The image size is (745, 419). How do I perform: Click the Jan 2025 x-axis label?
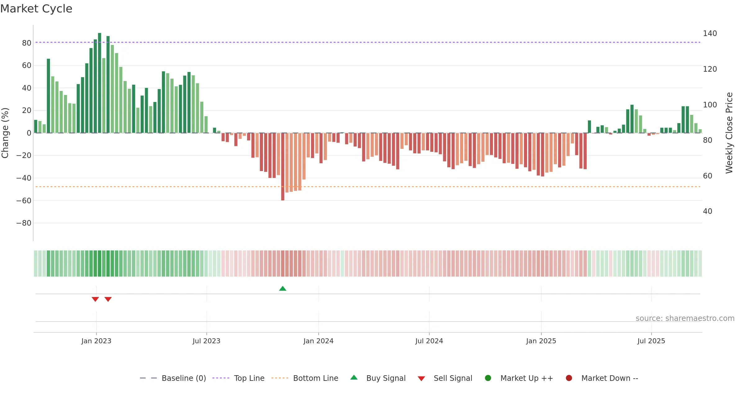[x=541, y=341]
